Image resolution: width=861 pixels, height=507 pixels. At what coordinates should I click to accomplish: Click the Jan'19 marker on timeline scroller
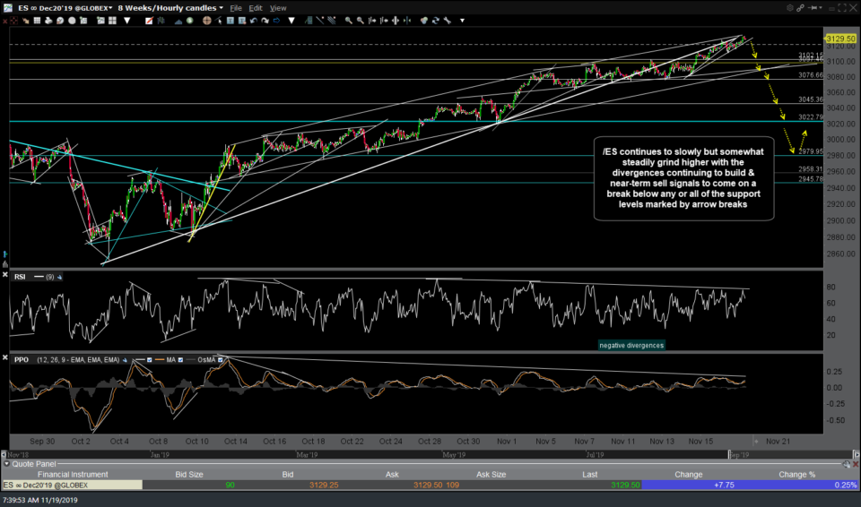[x=160, y=455]
